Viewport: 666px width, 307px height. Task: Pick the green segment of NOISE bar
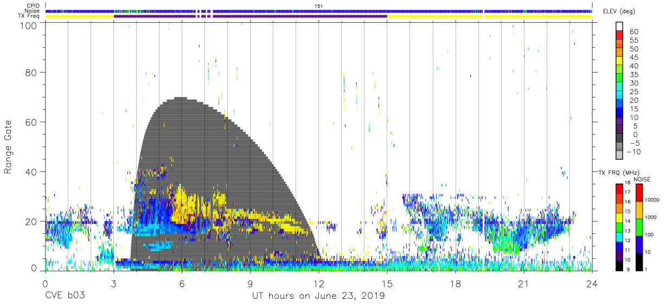pos(639,227)
